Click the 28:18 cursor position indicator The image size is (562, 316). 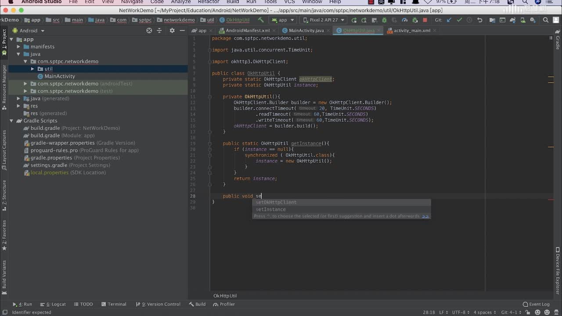coord(429,312)
